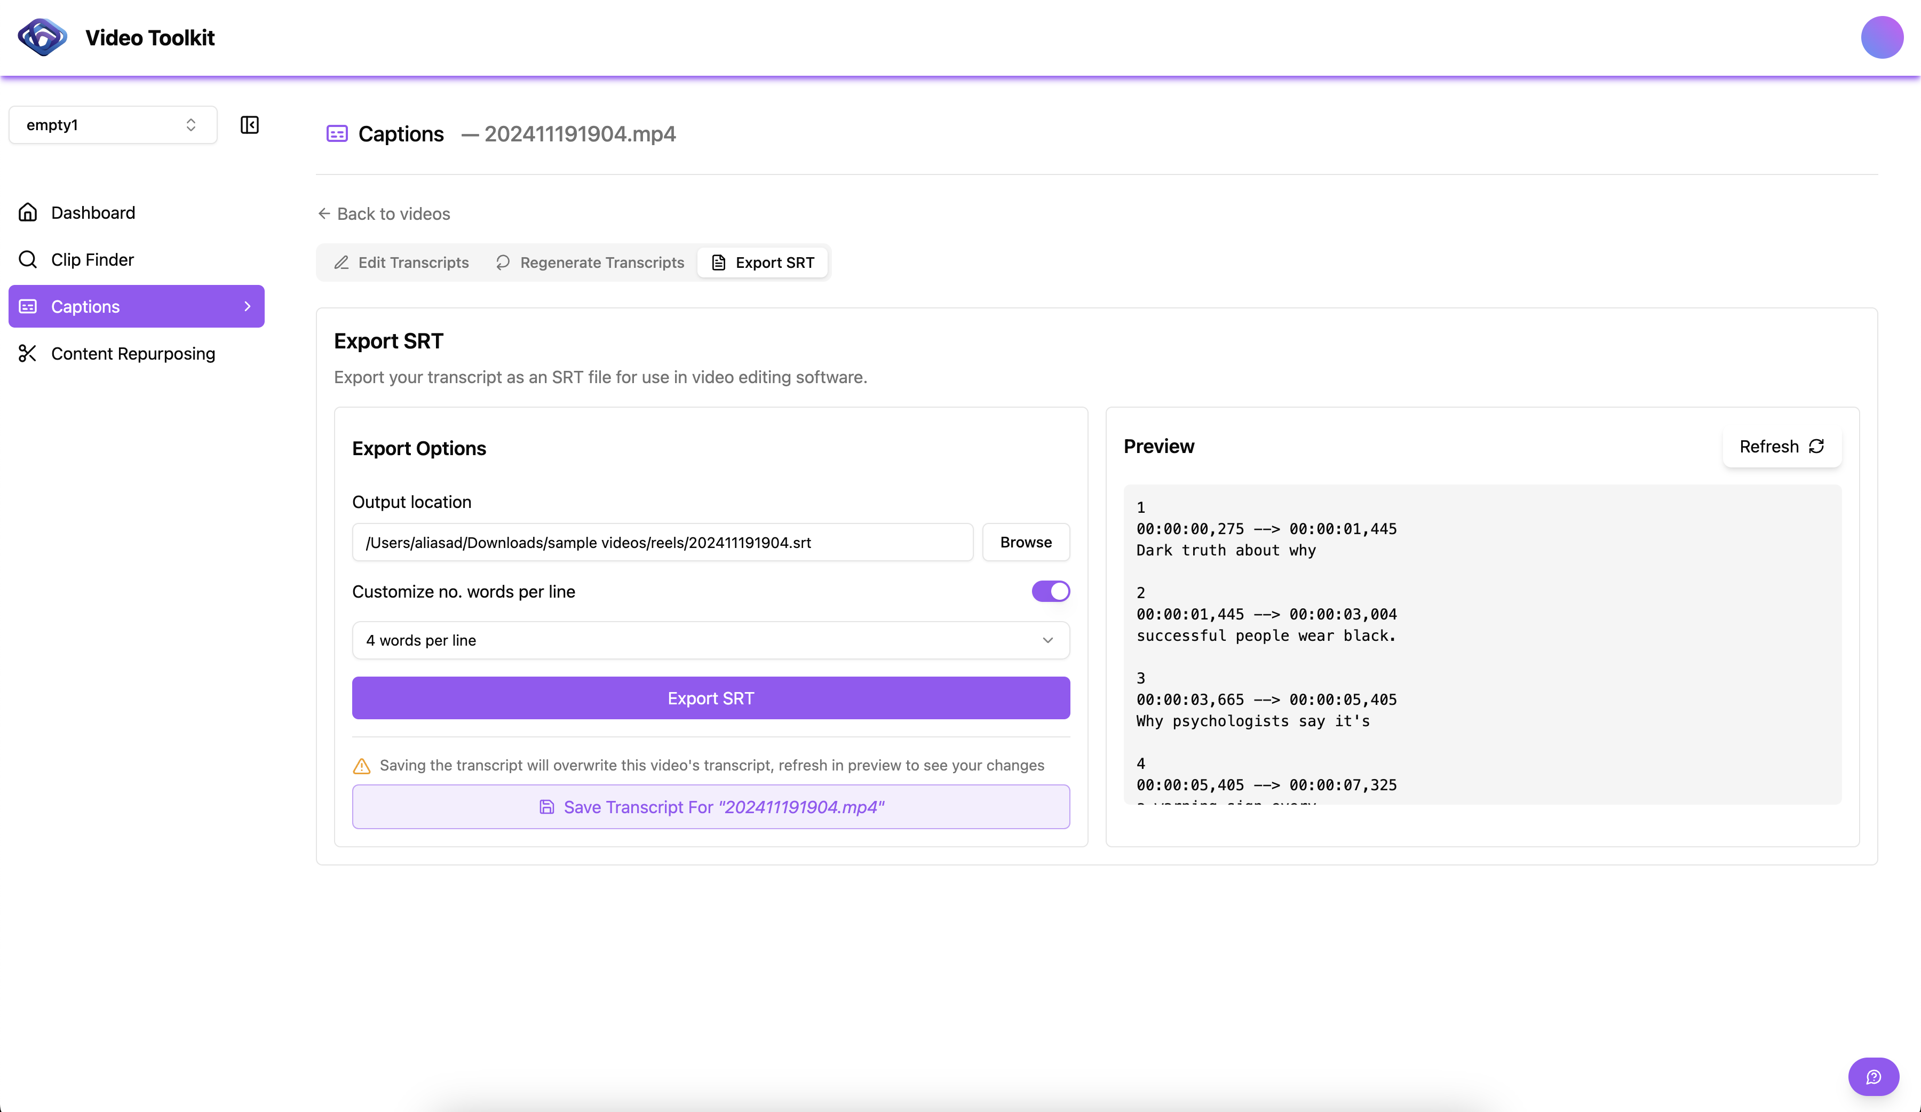
Task: Click the Content Repurposing scissors icon
Action: pos(28,354)
